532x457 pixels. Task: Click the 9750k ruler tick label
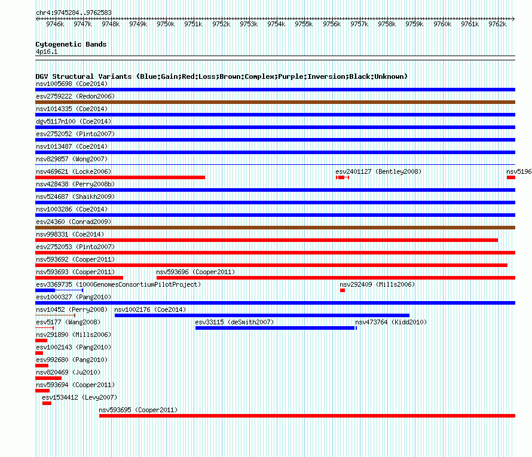166,24
